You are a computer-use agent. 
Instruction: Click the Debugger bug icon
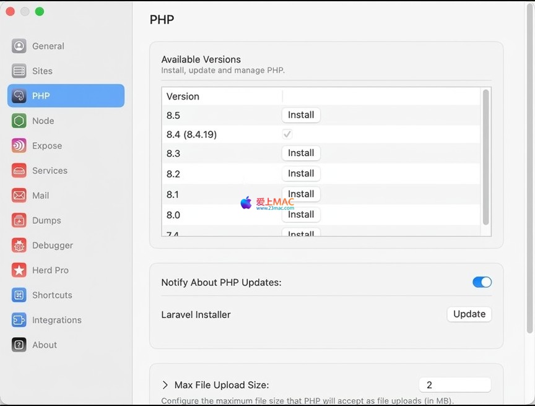pyautogui.click(x=19, y=246)
